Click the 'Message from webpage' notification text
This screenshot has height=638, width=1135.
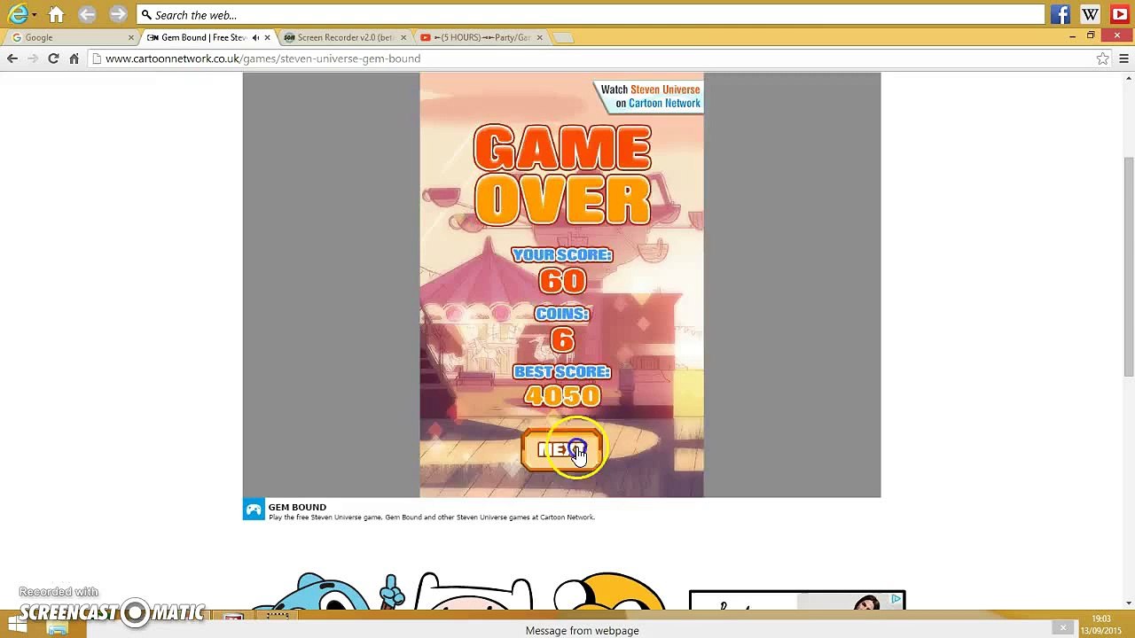(582, 631)
